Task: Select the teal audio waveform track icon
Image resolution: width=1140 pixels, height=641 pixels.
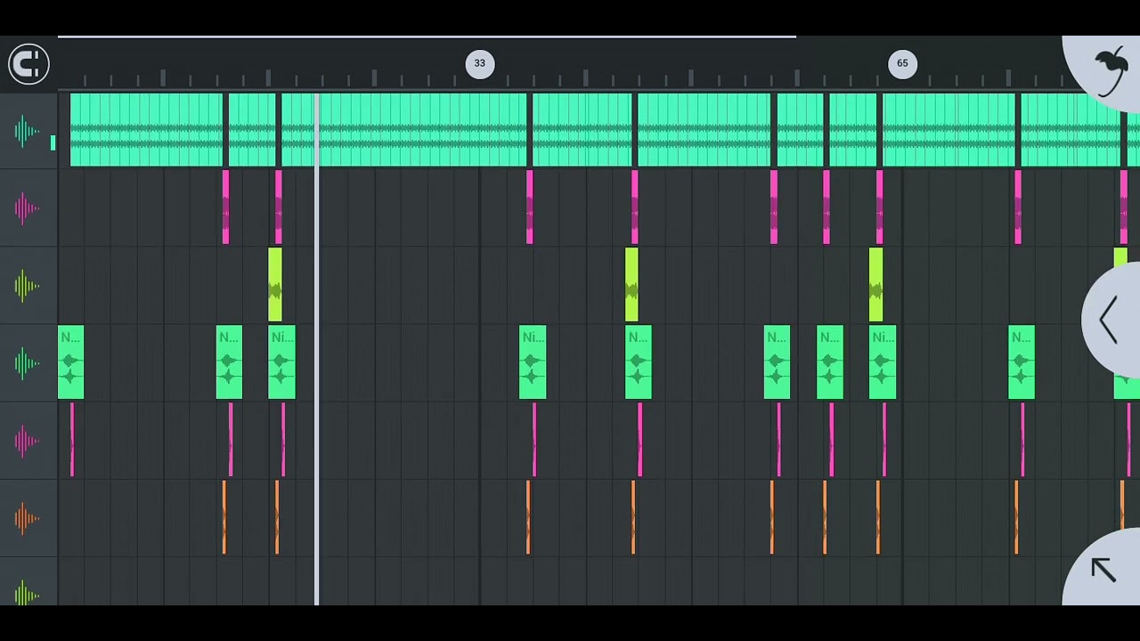Action: pos(27,132)
